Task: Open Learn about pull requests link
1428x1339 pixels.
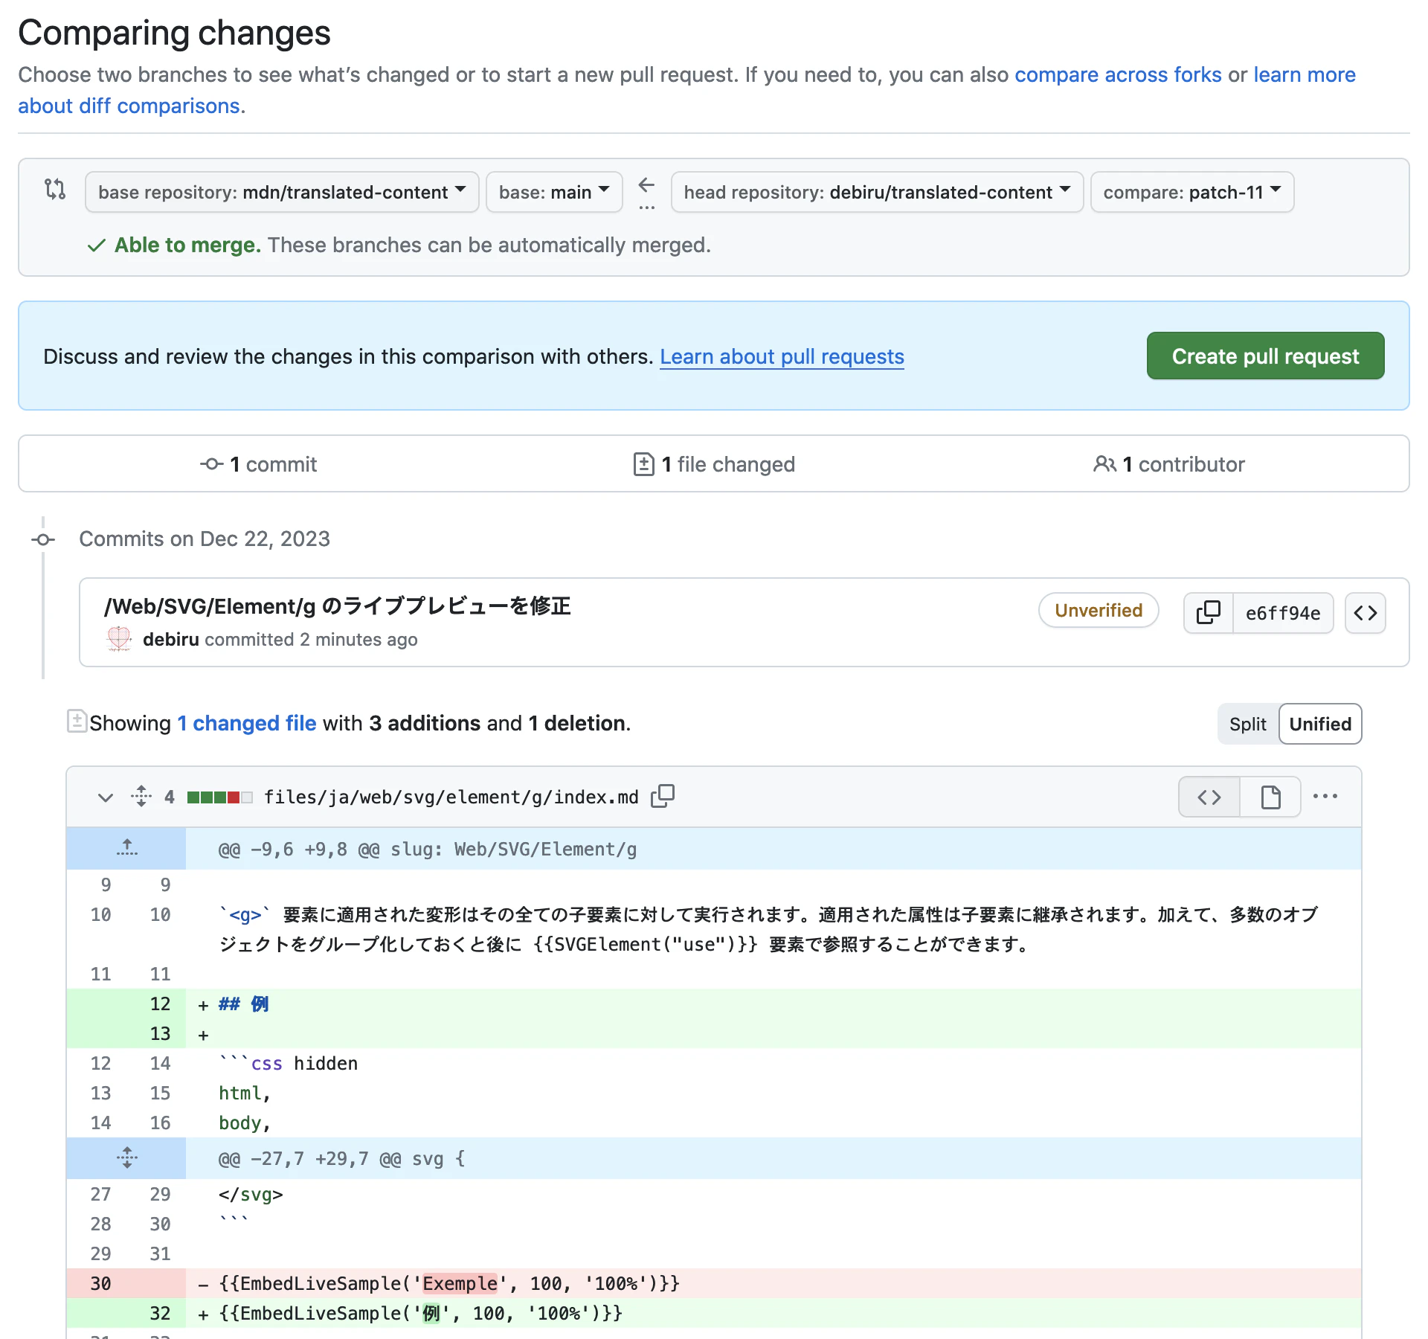Action: (782, 356)
